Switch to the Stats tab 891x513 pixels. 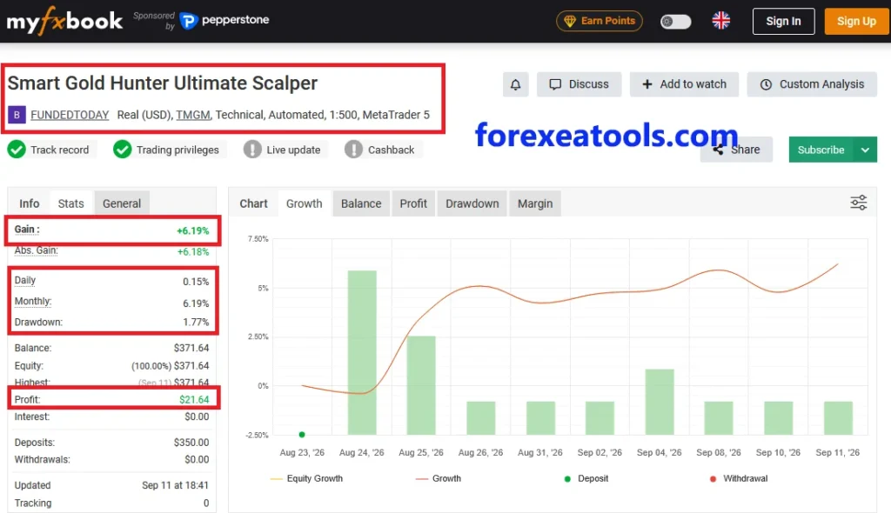71,203
